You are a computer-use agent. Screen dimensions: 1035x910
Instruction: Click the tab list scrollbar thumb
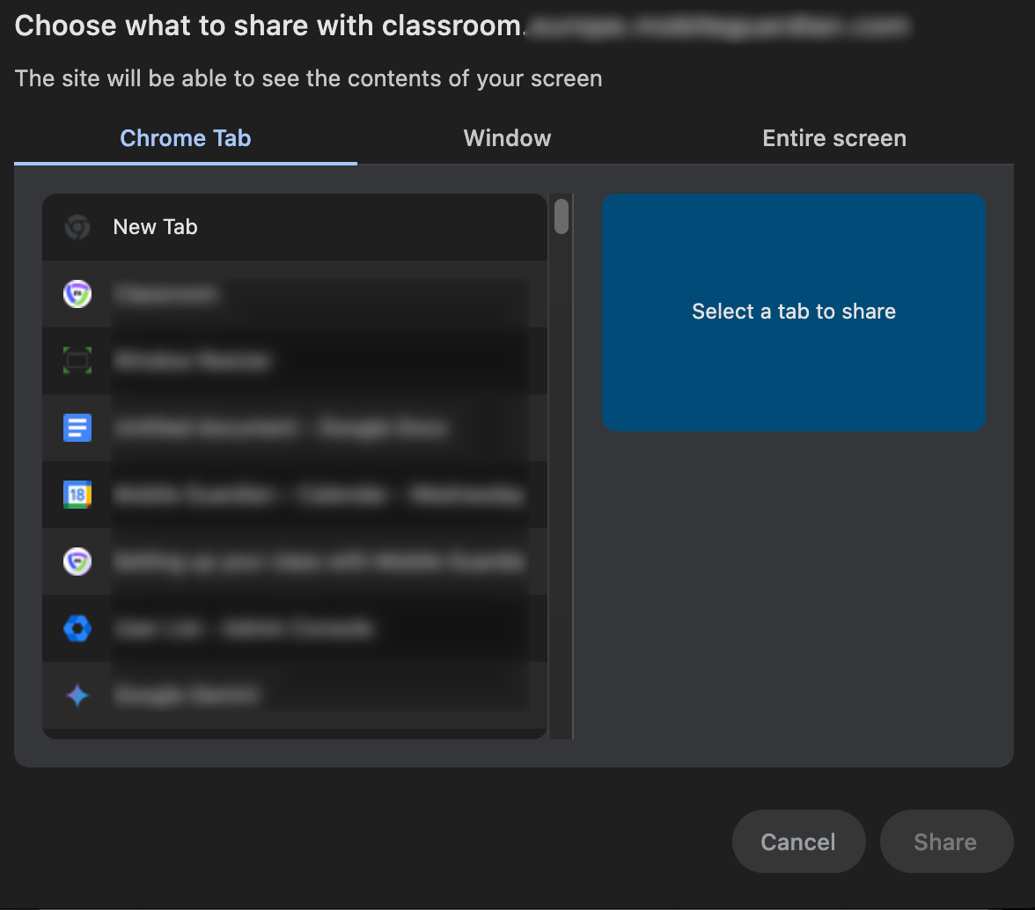pos(562,216)
